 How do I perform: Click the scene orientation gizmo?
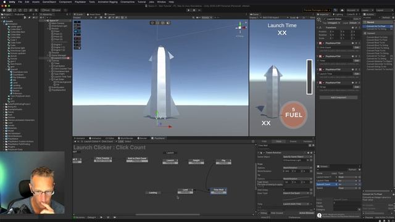pos(240,28)
